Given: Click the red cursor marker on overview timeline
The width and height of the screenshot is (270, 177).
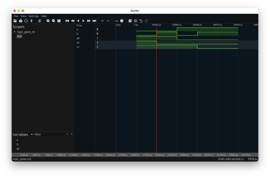Looking at the screenshot, I should click(61, 155).
